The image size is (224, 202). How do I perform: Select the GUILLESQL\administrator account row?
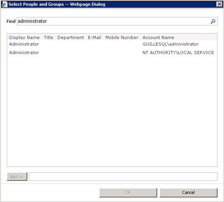tap(112, 44)
